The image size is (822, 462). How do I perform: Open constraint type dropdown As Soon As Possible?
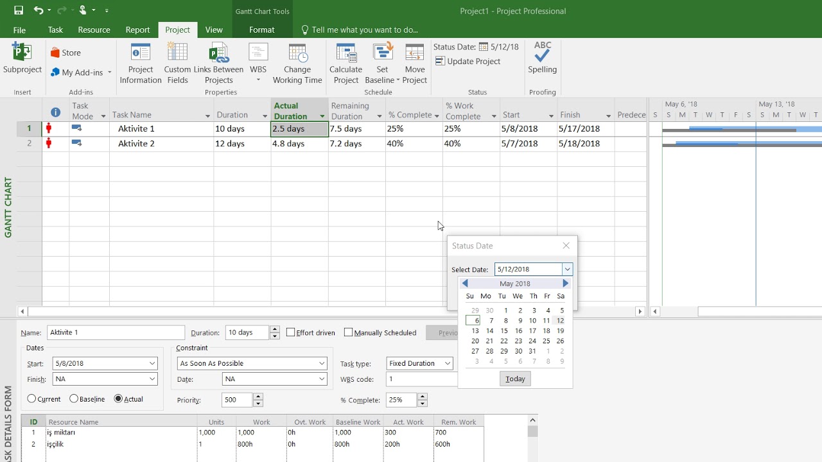(322, 363)
